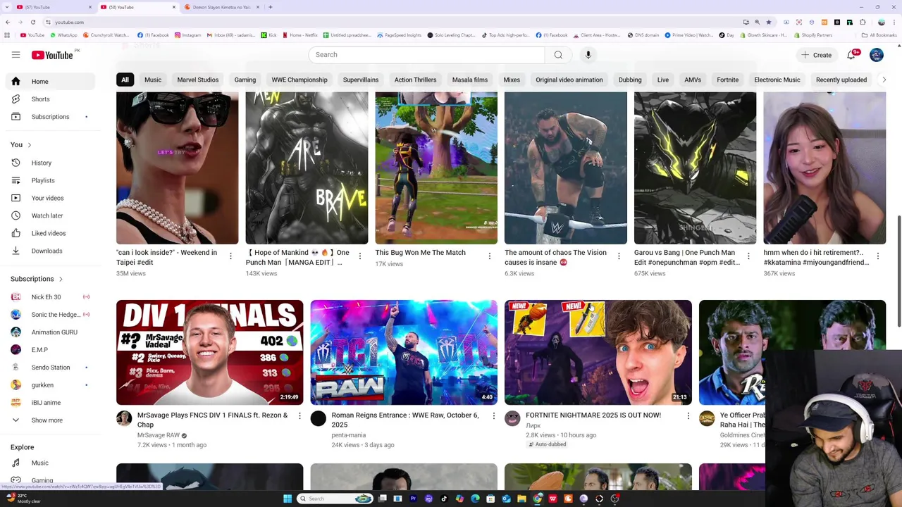The height and width of the screenshot is (507, 902).
Task: Go to the YouTube logo home link
Action: 52,55
